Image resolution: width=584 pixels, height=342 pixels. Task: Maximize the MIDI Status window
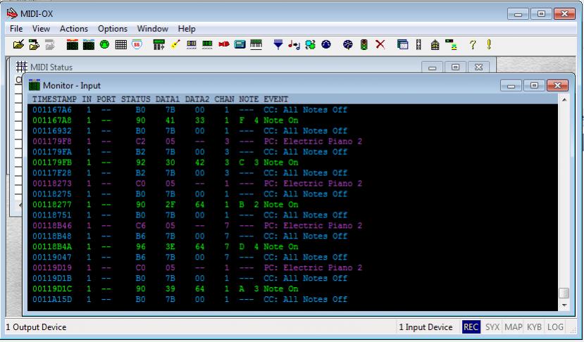tap(455, 67)
